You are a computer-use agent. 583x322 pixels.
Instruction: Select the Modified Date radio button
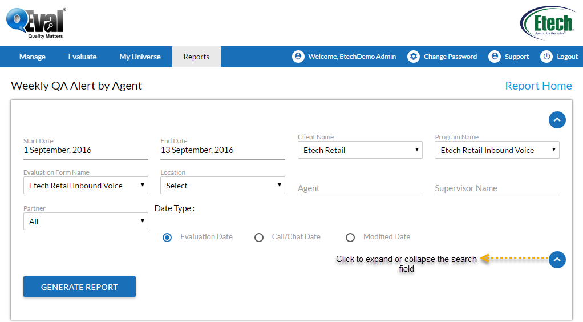point(350,238)
